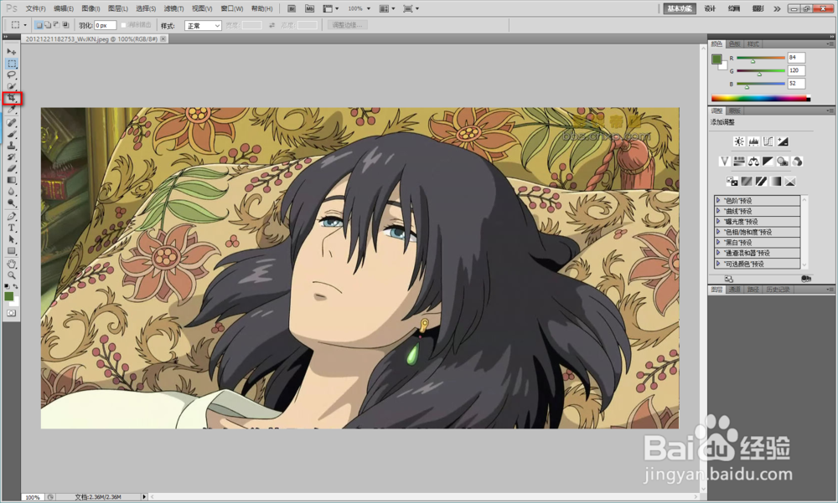Select the Brush tool

pos(11,134)
